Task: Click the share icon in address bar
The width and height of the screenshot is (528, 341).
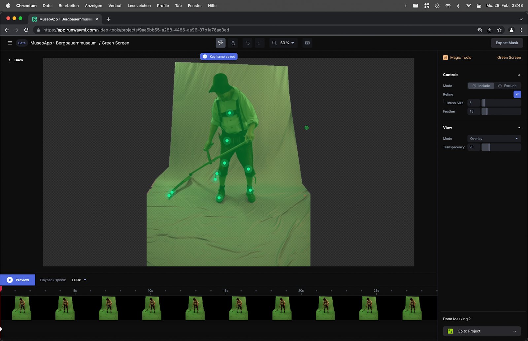Action: click(489, 30)
